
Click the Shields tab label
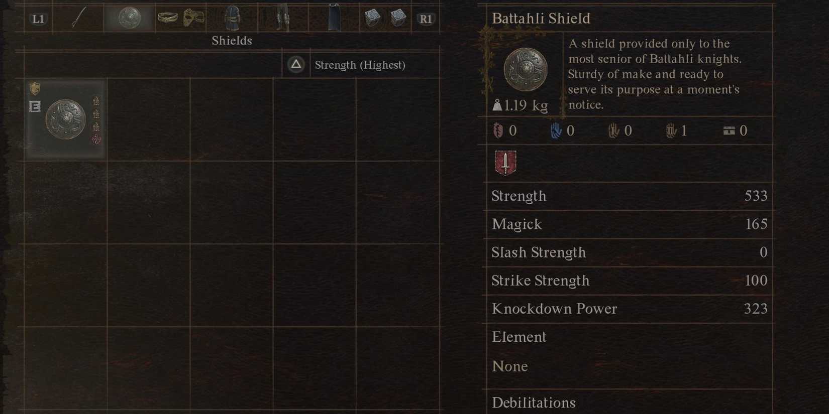(232, 41)
